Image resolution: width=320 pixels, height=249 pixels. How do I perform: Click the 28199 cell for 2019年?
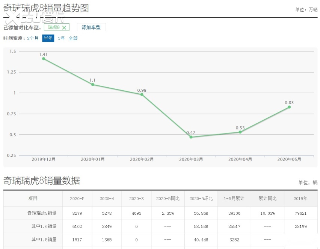(x=300, y=226)
